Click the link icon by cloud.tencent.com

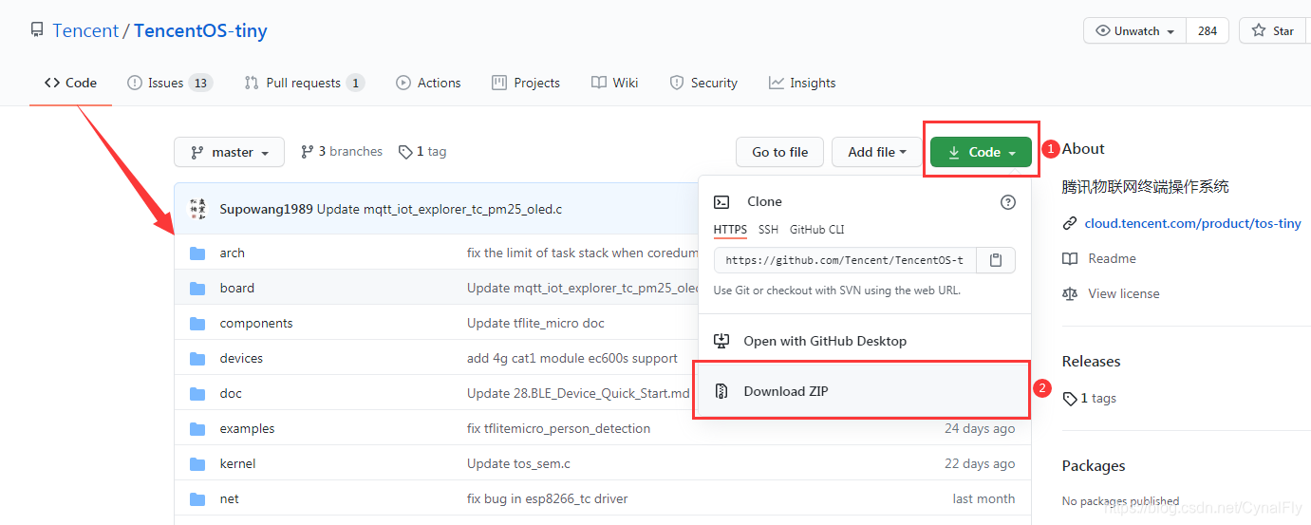point(1070,224)
